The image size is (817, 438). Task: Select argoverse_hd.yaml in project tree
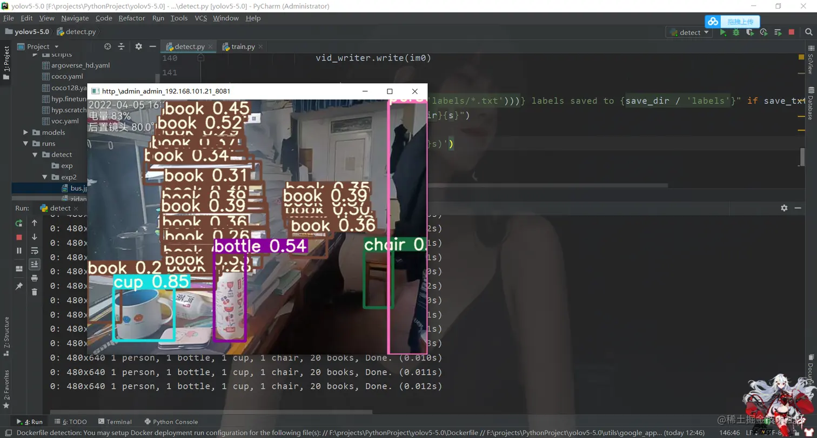(x=76, y=65)
